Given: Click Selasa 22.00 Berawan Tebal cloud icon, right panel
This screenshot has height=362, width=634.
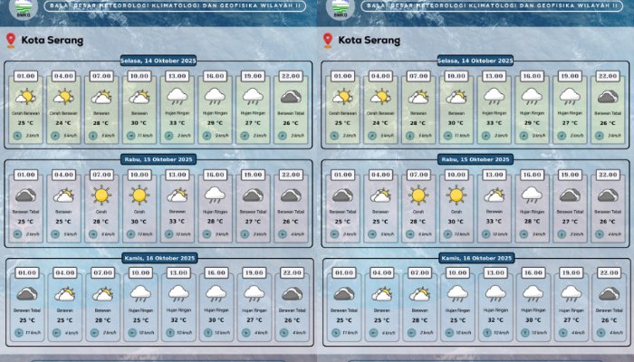Looking at the screenshot, I should pos(607,96).
